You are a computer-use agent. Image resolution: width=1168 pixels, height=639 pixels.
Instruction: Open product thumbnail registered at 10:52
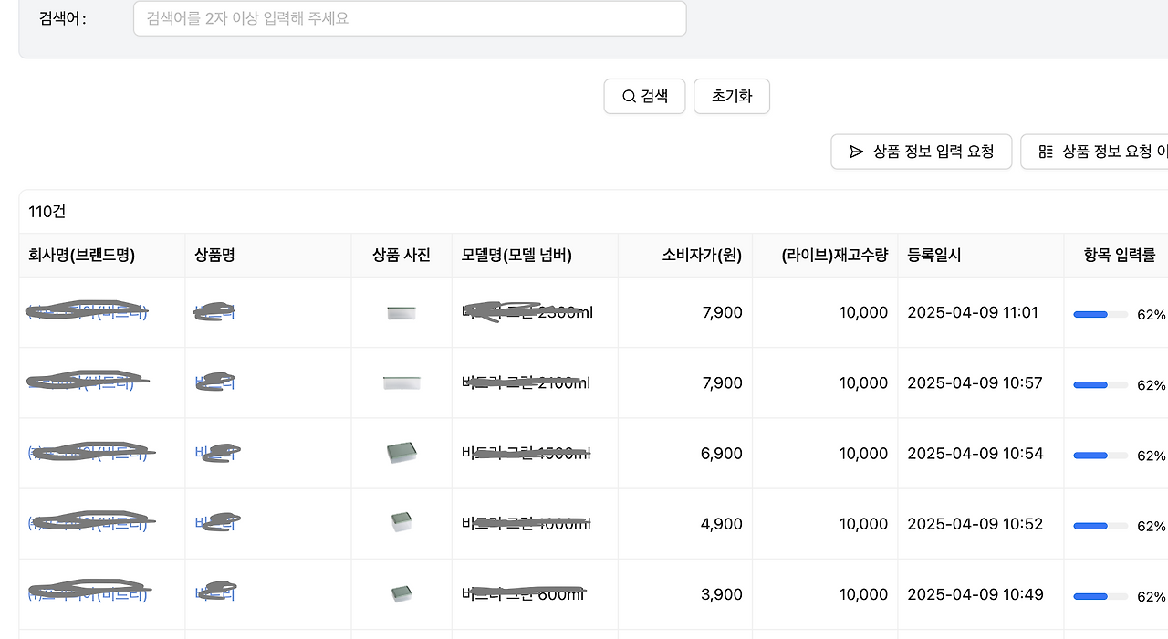click(x=401, y=522)
